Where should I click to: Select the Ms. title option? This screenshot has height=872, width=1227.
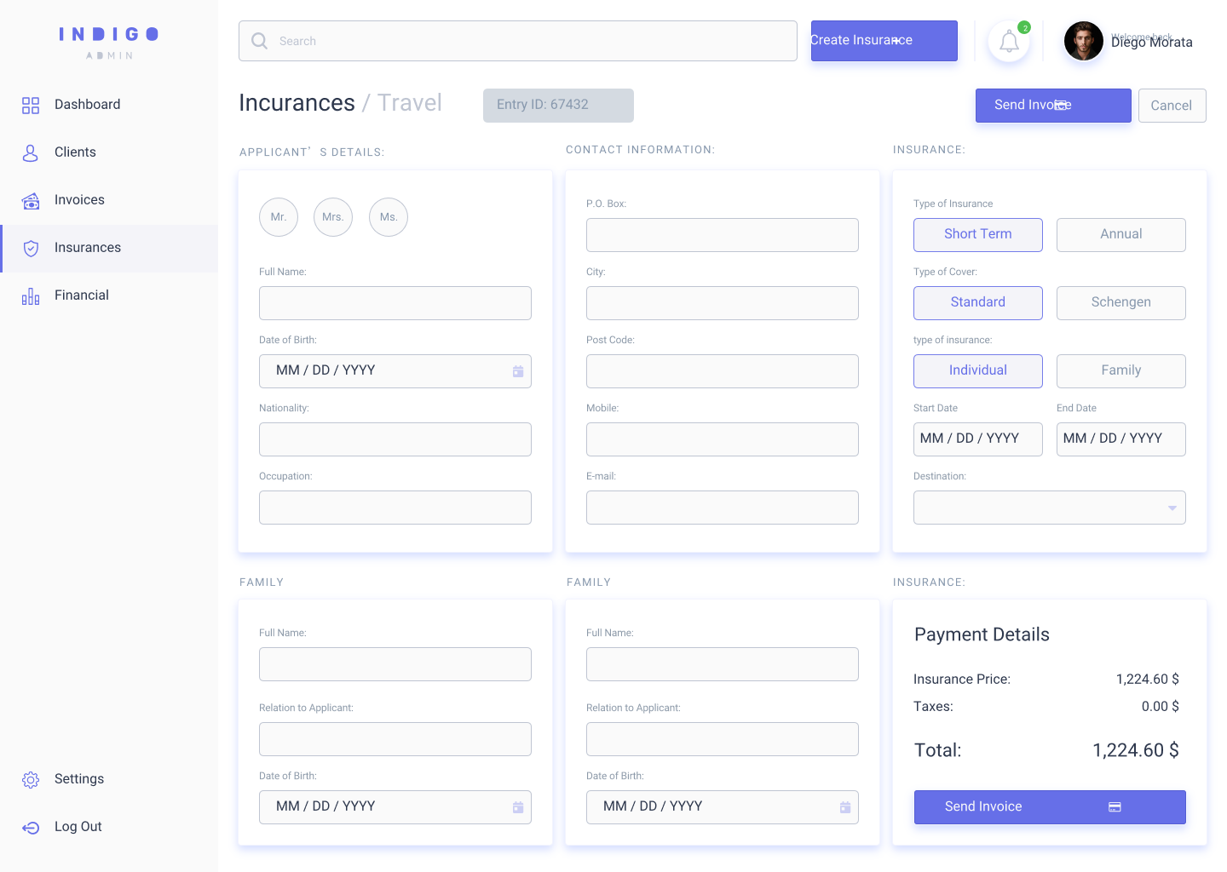tap(389, 217)
